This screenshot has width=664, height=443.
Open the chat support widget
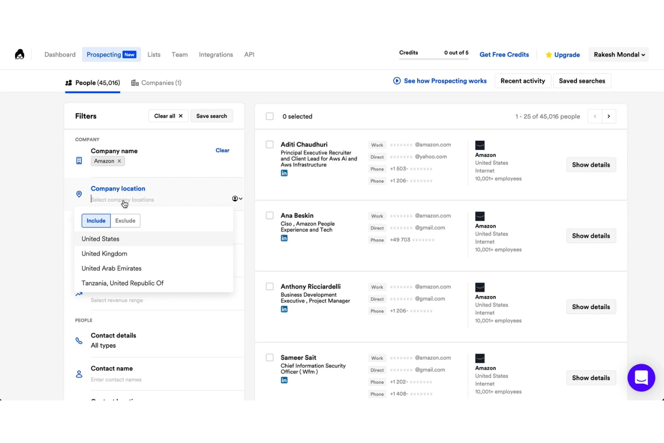[641, 377]
